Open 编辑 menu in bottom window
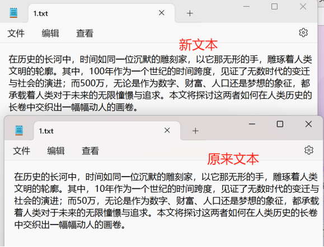 56,151
